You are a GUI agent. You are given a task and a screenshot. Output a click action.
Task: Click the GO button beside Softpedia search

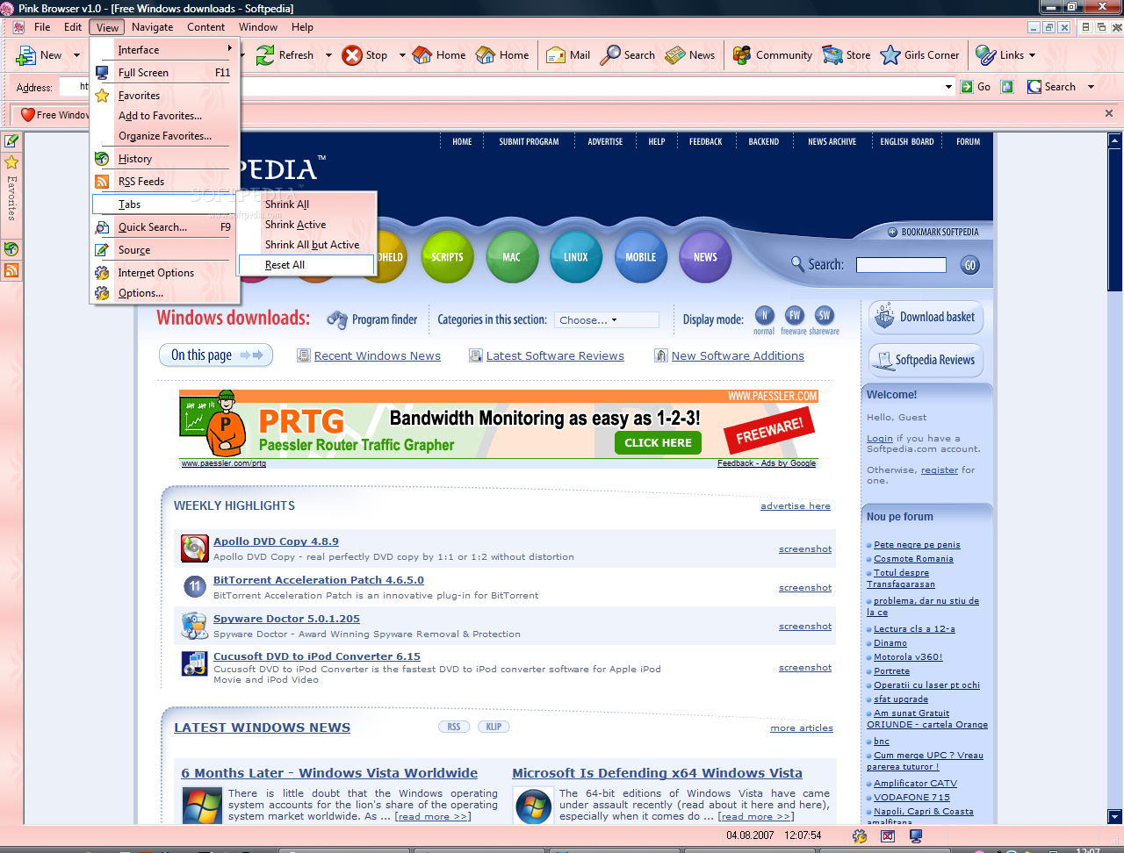pyautogui.click(x=970, y=265)
